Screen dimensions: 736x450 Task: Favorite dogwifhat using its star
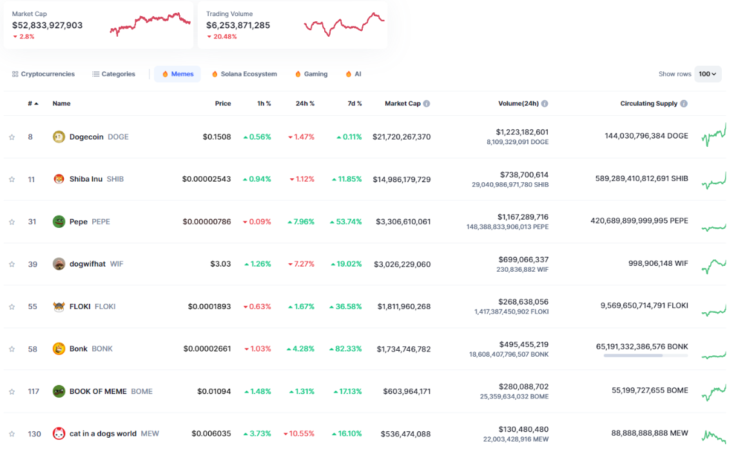12,264
